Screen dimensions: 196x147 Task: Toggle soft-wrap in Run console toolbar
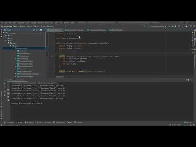coord(8,91)
